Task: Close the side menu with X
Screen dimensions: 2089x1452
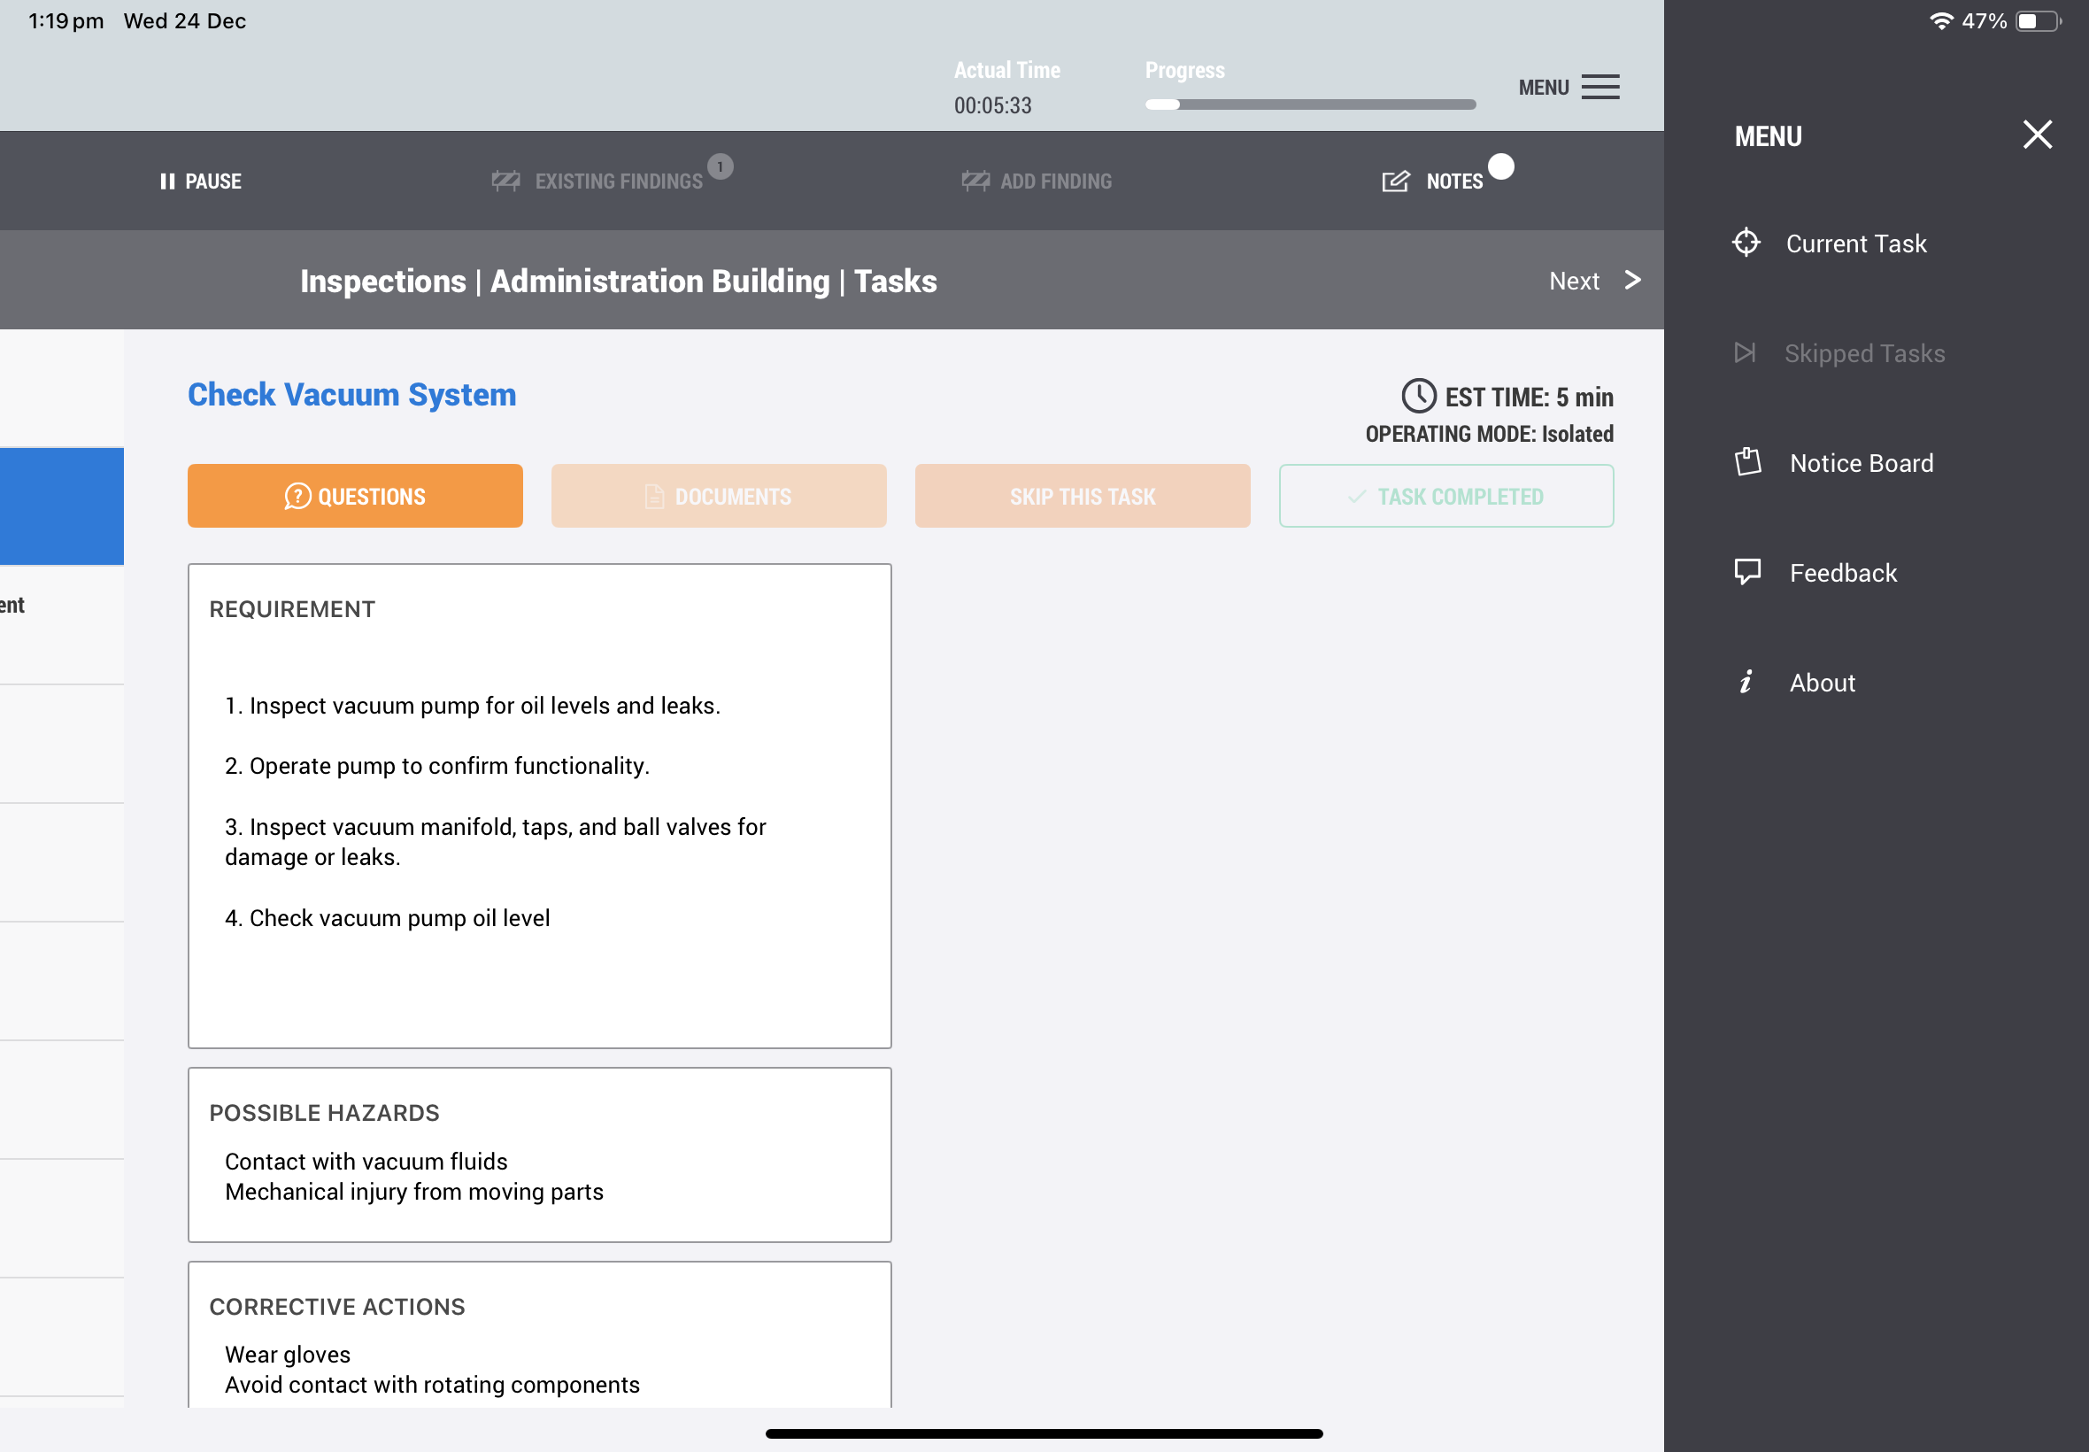Action: pos(2036,135)
